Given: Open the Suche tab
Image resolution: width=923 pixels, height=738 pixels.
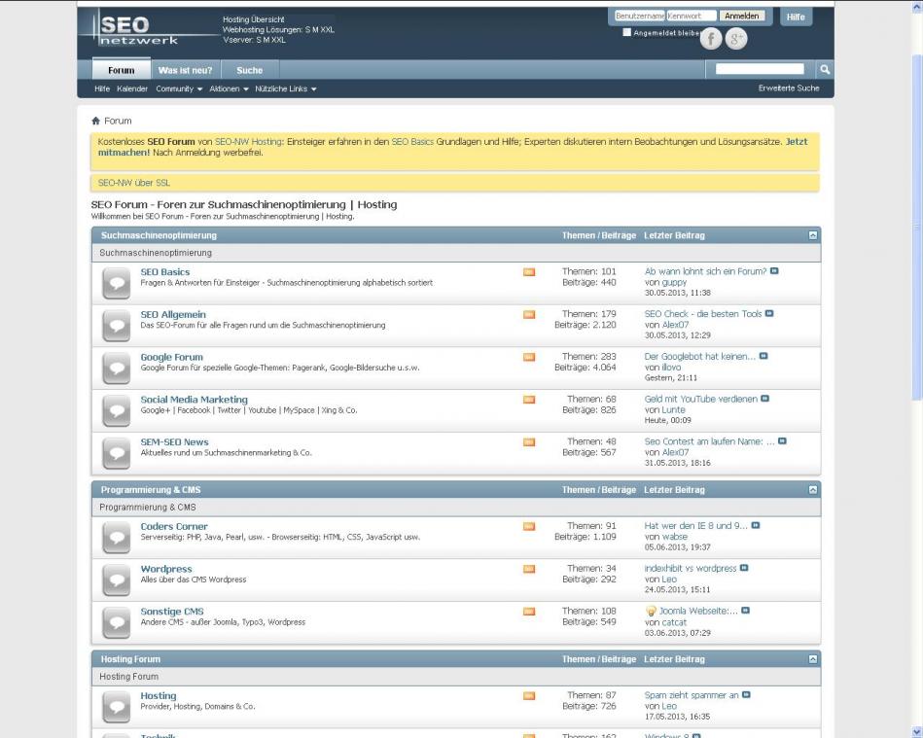Looking at the screenshot, I should coord(249,70).
